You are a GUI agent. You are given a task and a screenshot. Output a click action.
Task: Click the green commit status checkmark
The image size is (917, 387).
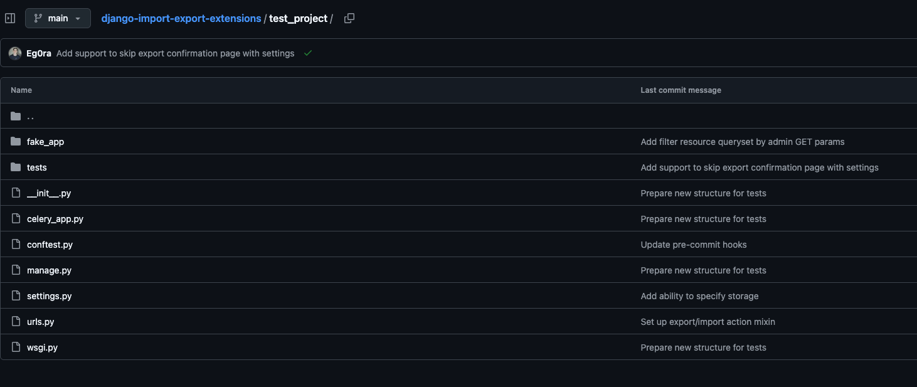(x=308, y=53)
